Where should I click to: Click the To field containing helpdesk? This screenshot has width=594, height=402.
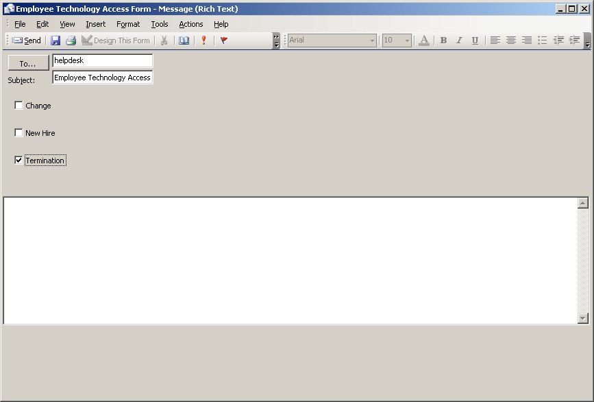(102, 60)
